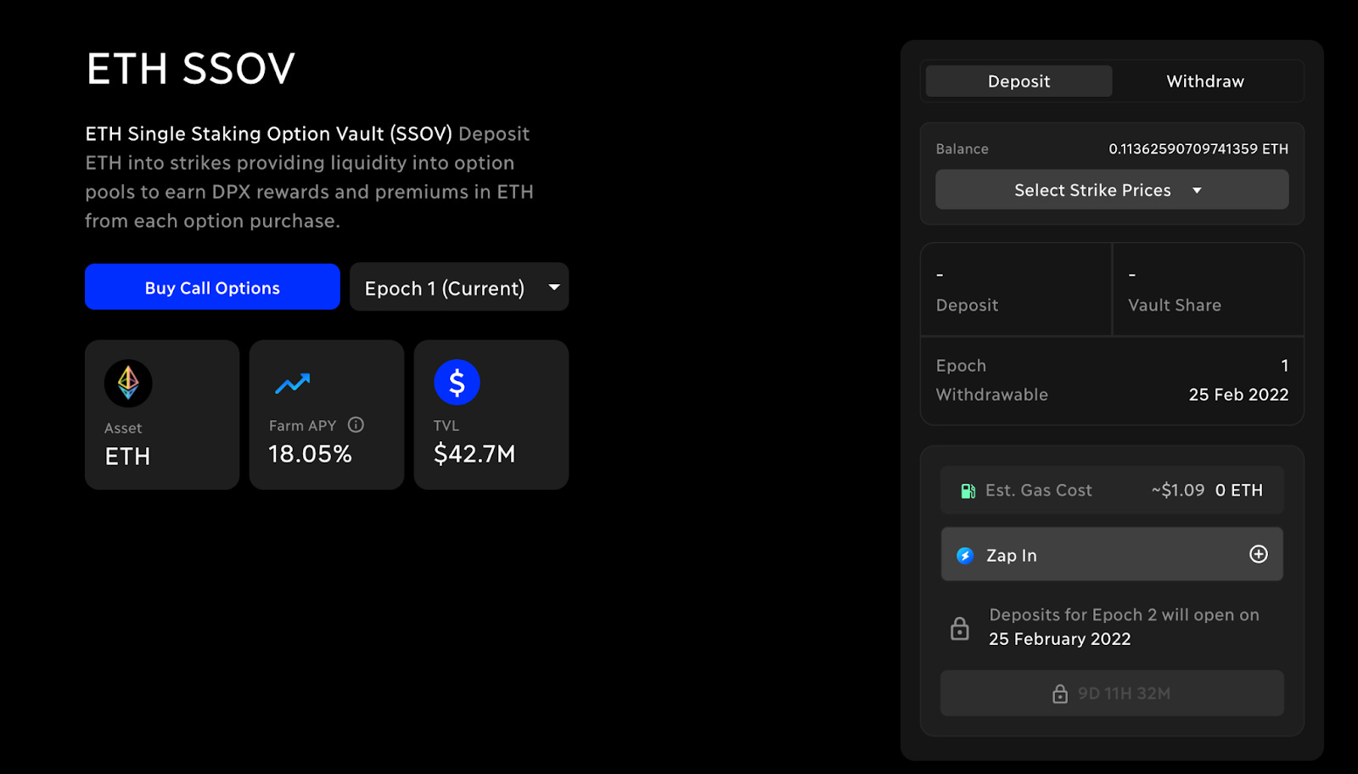1358x774 pixels.
Task: Click the padlock icon beside deposits notice
Action: coord(959,628)
